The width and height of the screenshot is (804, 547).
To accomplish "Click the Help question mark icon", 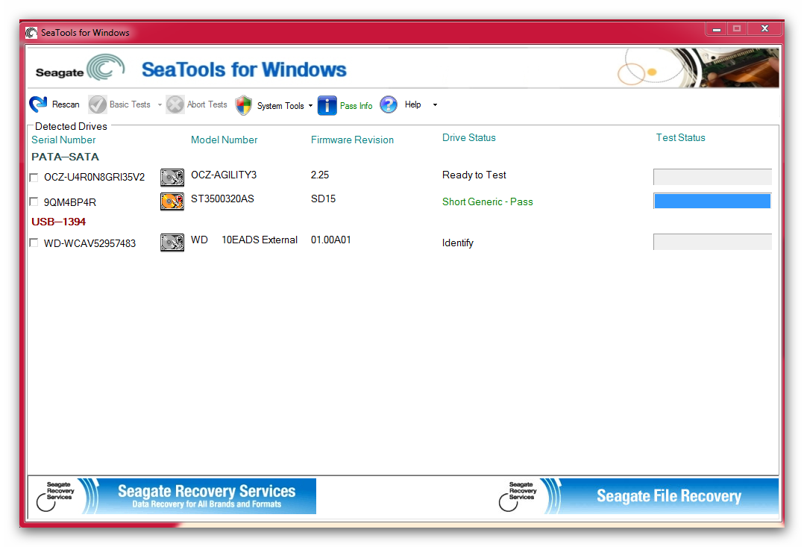I will point(389,104).
